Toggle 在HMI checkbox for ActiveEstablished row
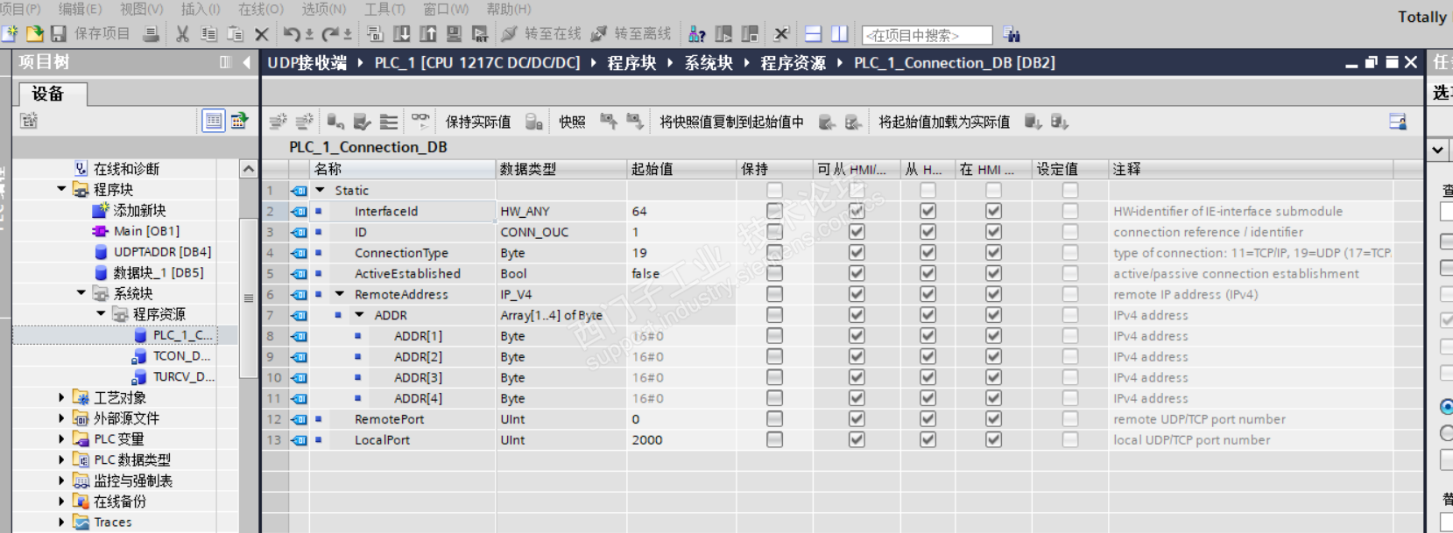The image size is (1453, 533). point(993,273)
